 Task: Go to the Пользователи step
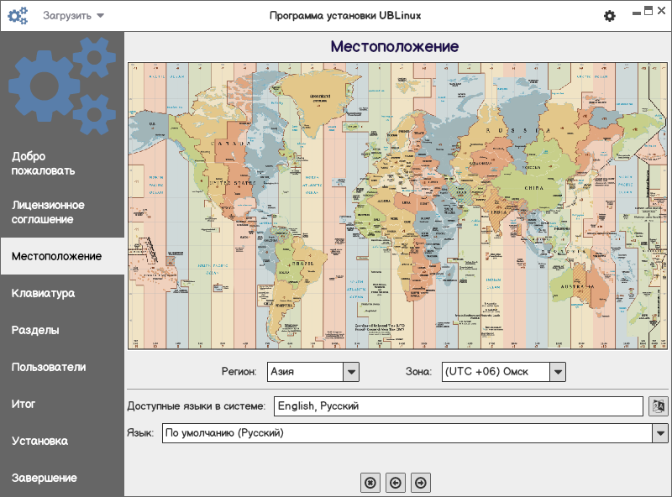62,367
